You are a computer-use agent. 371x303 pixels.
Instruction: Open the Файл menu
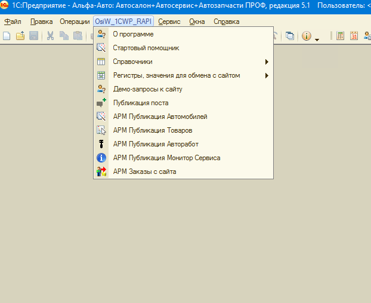point(13,22)
